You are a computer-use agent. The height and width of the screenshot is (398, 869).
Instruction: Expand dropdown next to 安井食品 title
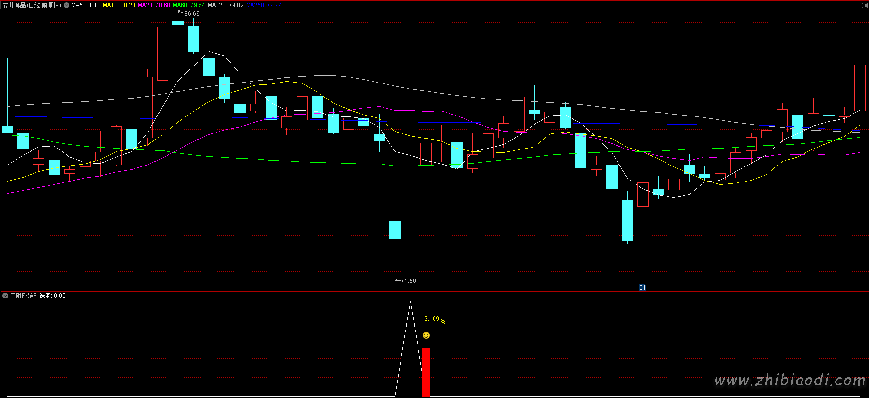pyautogui.click(x=67, y=6)
